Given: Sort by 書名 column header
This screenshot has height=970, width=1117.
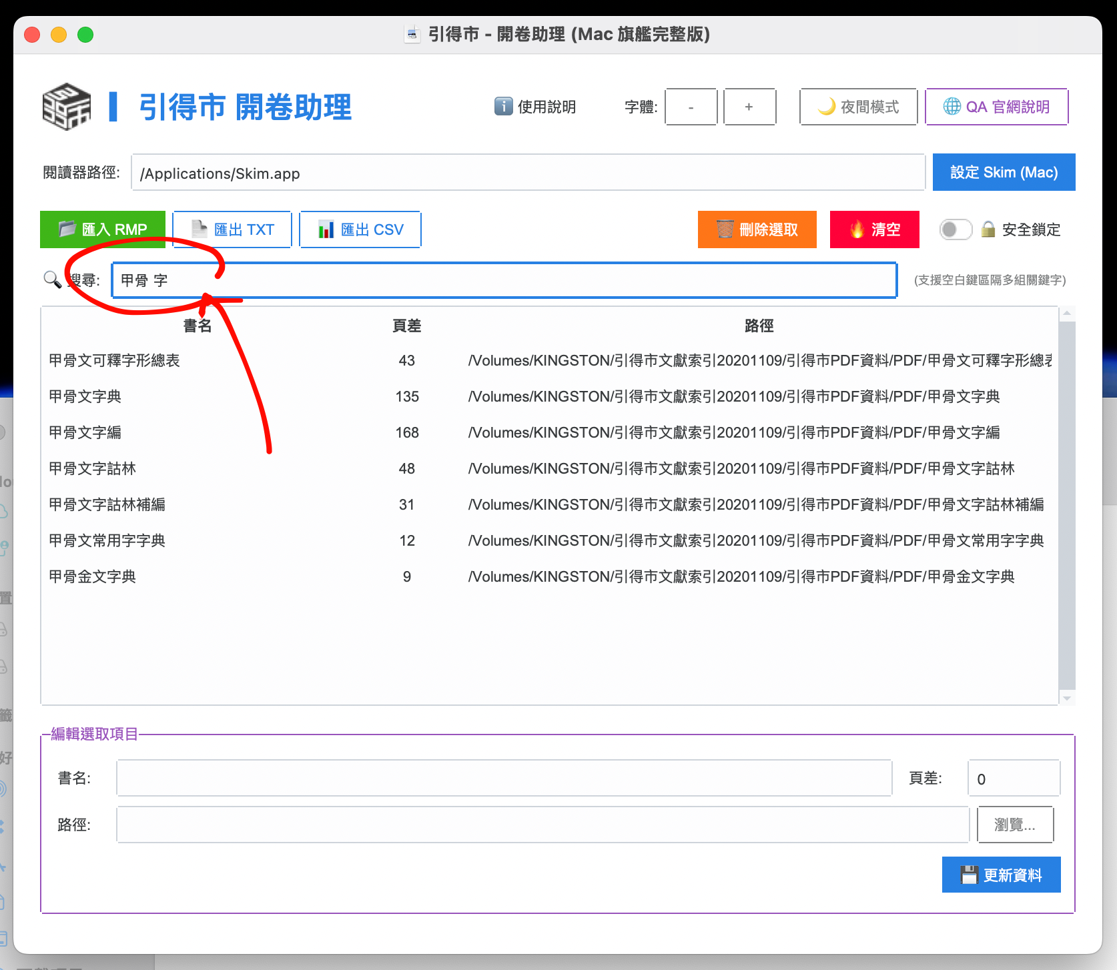Looking at the screenshot, I should click(x=198, y=326).
